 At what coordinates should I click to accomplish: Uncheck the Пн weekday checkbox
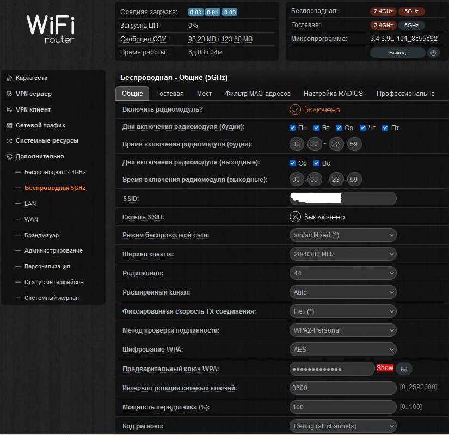[293, 128]
